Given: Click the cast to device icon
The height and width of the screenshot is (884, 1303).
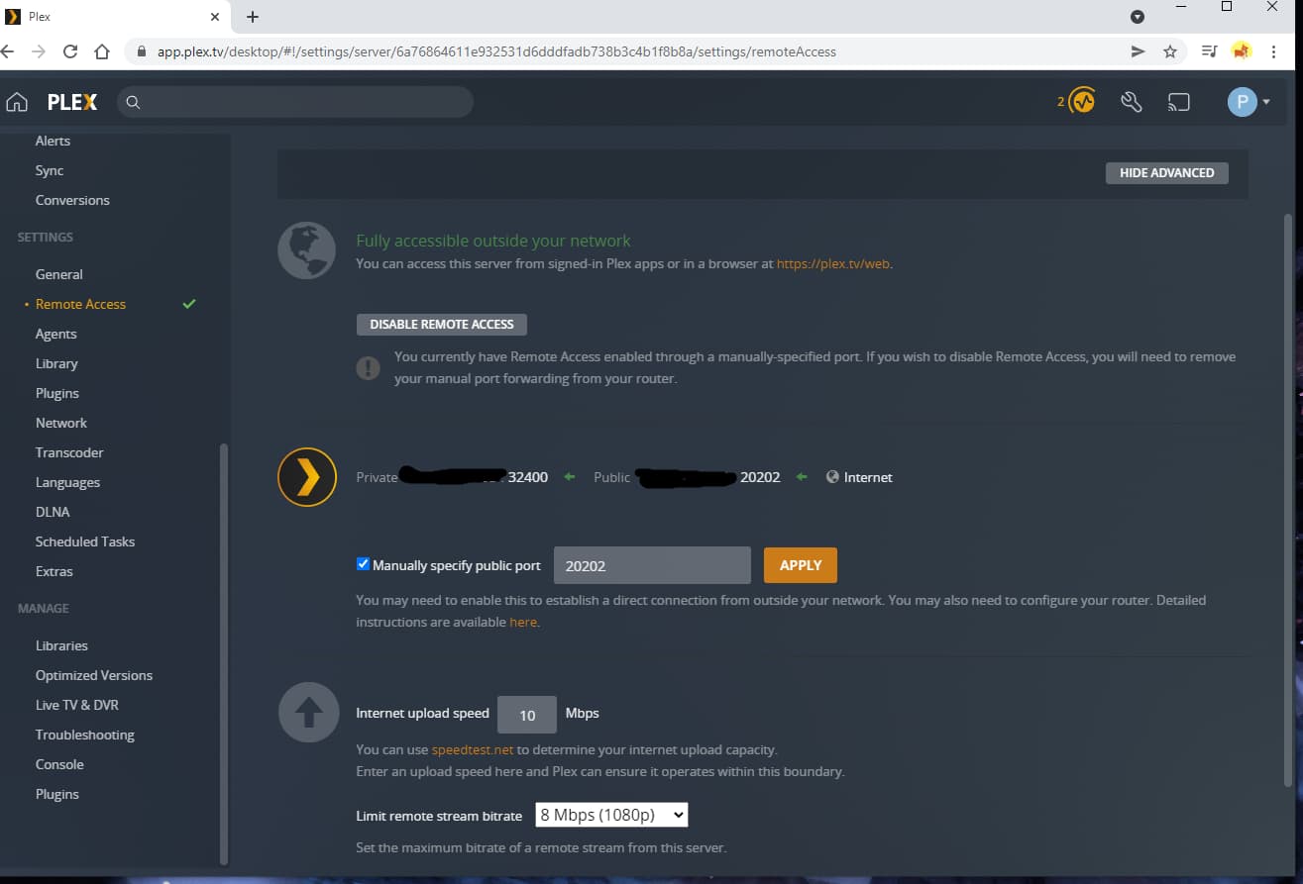Looking at the screenshot, I should pos(1178,102).
